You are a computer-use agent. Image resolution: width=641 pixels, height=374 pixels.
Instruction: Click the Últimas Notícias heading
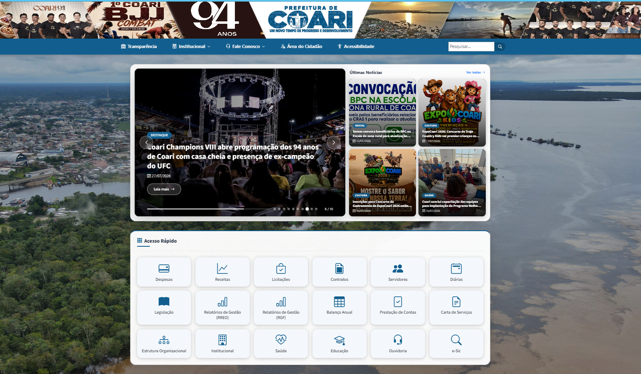tap(366, 72)
